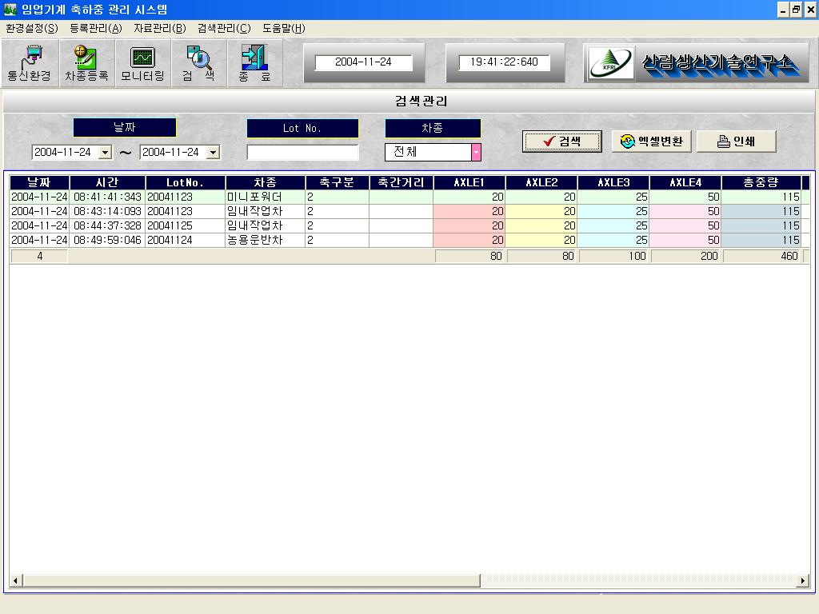Viewport: 819px width, 614px height.
Task: Click the record count cell showing 4
Action: [40, 256]
